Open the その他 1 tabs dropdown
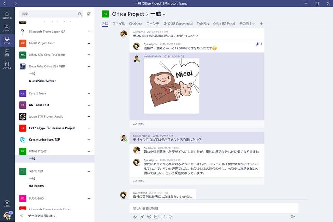 click(x=247, y=24)
